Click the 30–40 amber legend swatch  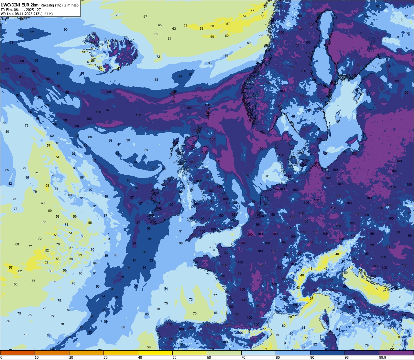point(121,353)
